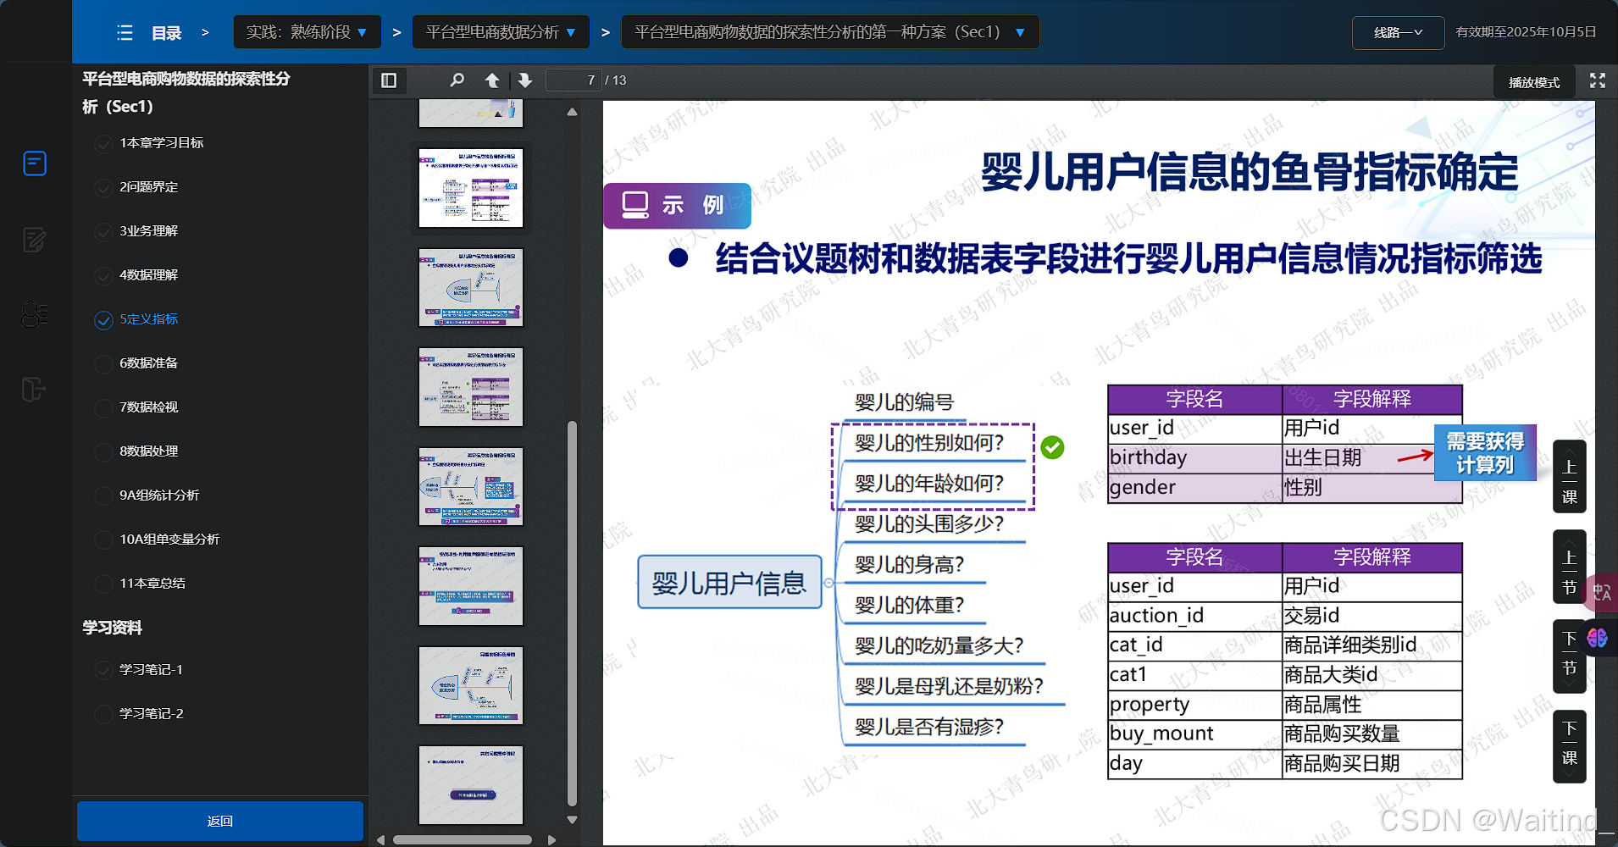The width and height of the screenshot is (1618, 847).
Task: Click the 婴儿的性别如何? branch item
Action: [x=929, y=443]
